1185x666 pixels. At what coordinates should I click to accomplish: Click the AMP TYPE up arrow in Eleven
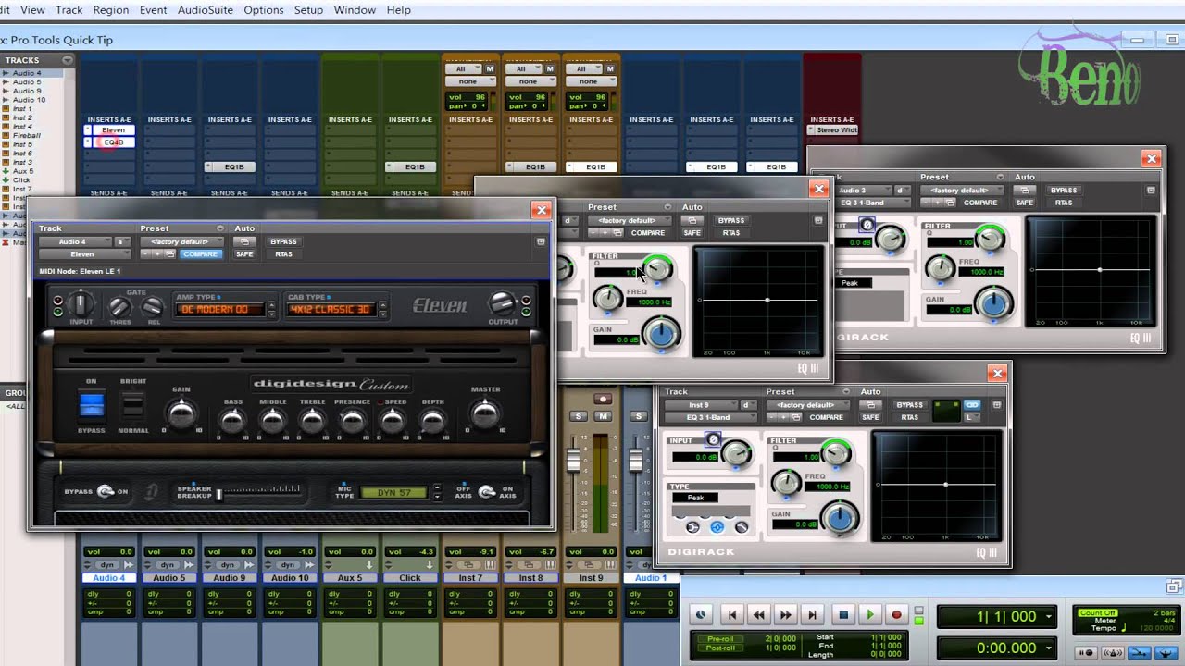pyautogui.click(x=271, y=304)
